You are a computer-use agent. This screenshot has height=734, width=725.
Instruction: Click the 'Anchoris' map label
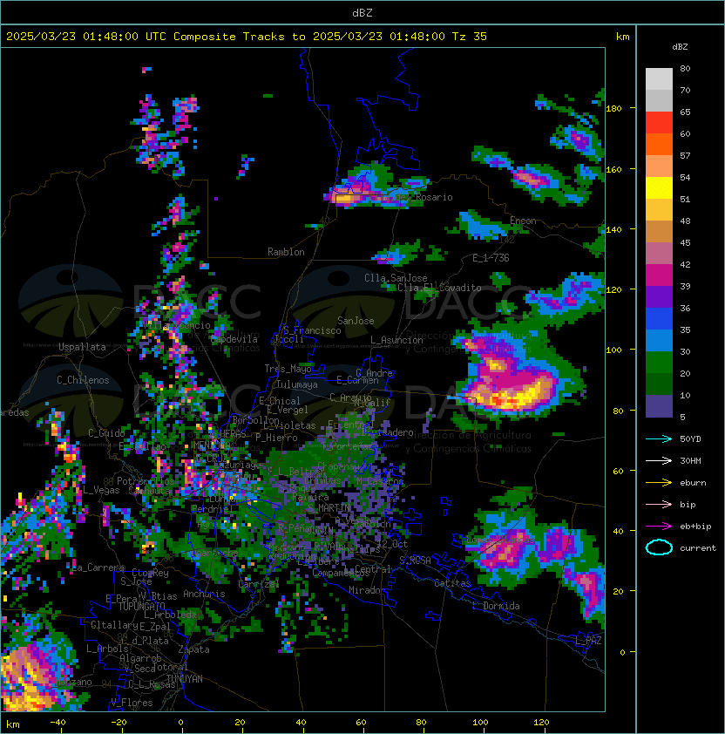pyautogui.click(x=204, y=594)
